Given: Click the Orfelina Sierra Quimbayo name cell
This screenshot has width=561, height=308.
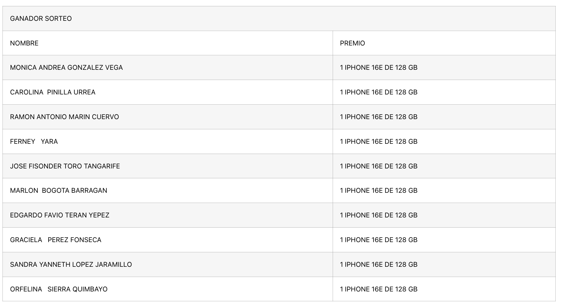Looking at the screenshot, I should [x=58, y=289].
